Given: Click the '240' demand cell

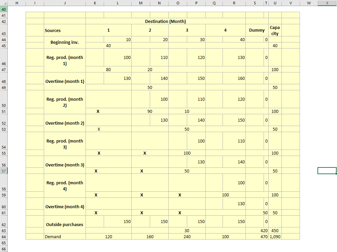Looking at the screenshot, I should click(187, 237).
